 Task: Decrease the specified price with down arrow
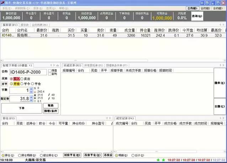pyautogui.click(x=31, y=100)
